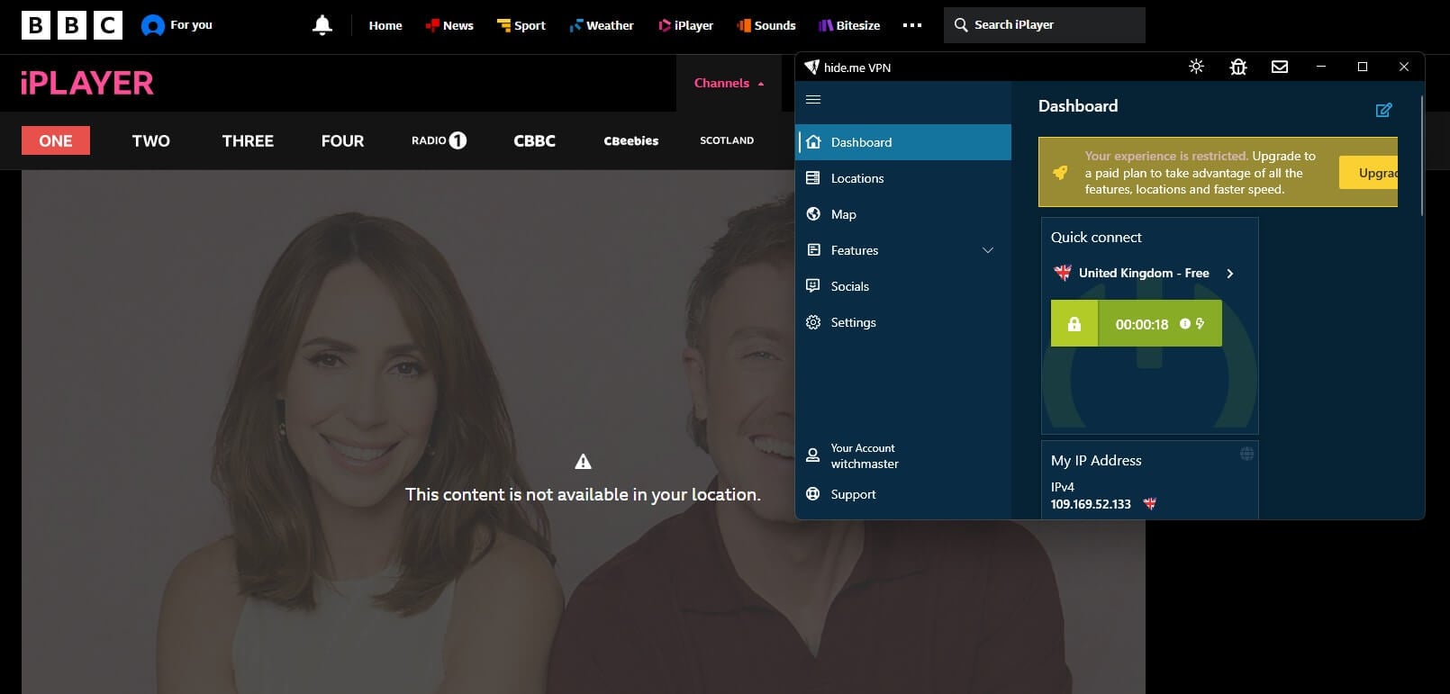
Task: Go to BBC Sounds link
Action: (x=766, y=25)
